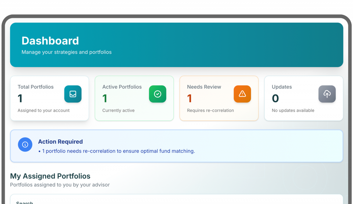Click the orange Needs Review count number
The width and height of the screenshot is (353, 204).
pos(189,99)
